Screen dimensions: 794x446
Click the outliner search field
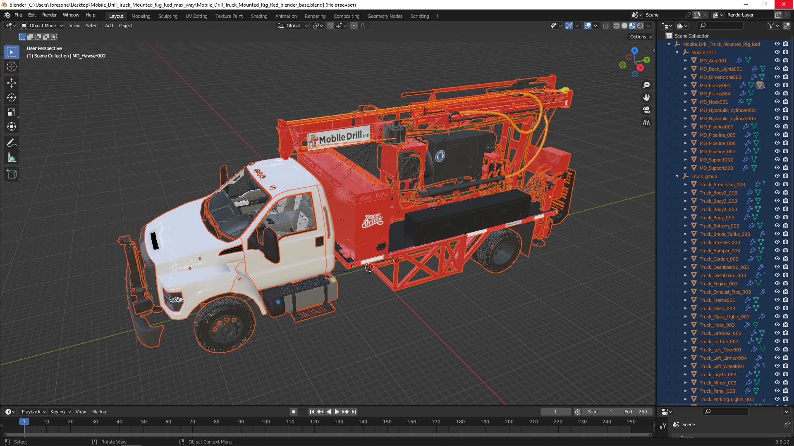720,26
